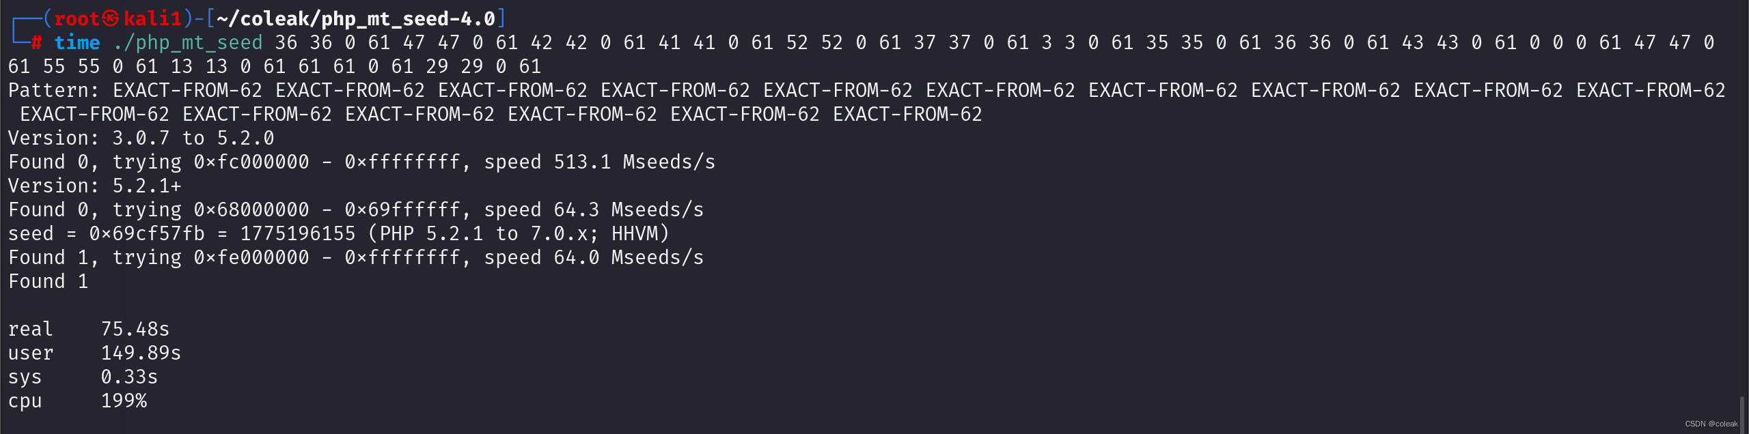Click the '~/coleak/php_mt_seed-4.0' directory path
This screenshot has height=434, width=1749.
tap(355, 18)
